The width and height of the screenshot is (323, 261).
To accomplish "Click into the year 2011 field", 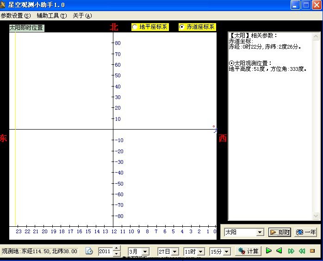I will tap(105, 251).
